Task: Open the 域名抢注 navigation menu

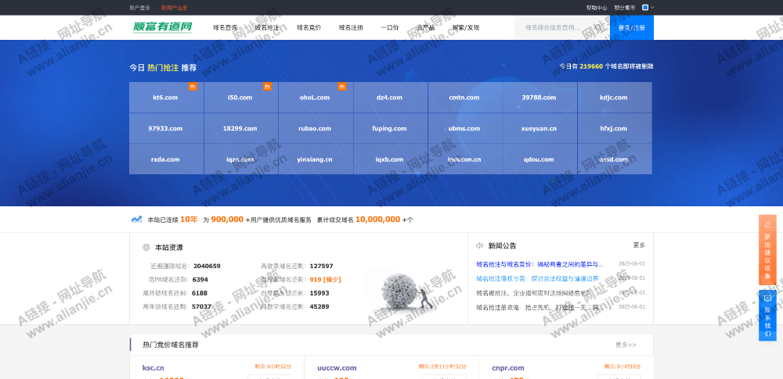Action: [266, 27]
